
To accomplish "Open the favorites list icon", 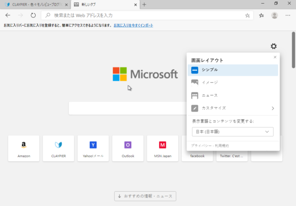I will coord(261,15).
